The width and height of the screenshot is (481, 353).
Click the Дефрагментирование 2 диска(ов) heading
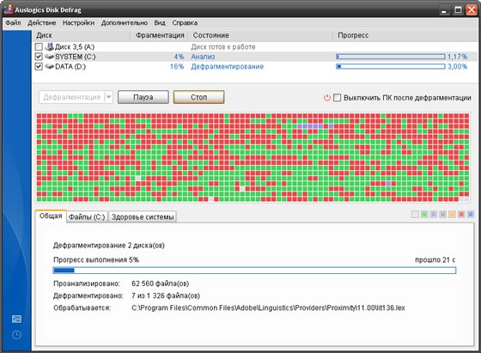109,246
